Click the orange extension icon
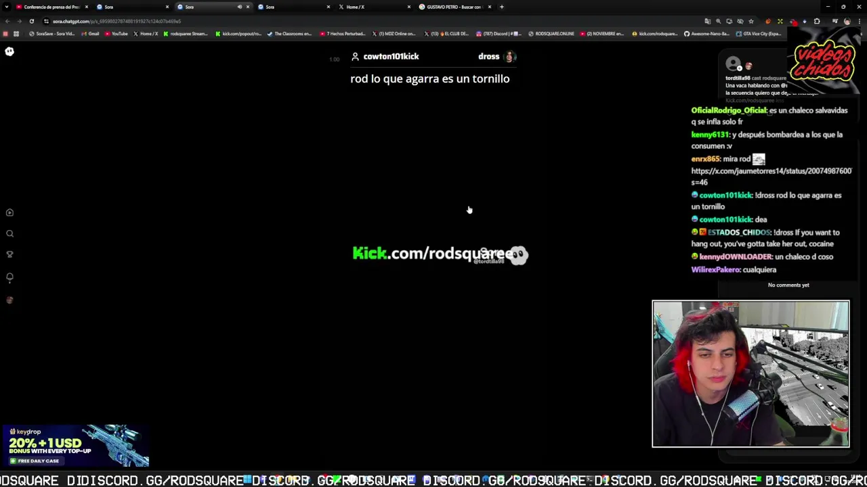 coord(768,21)
